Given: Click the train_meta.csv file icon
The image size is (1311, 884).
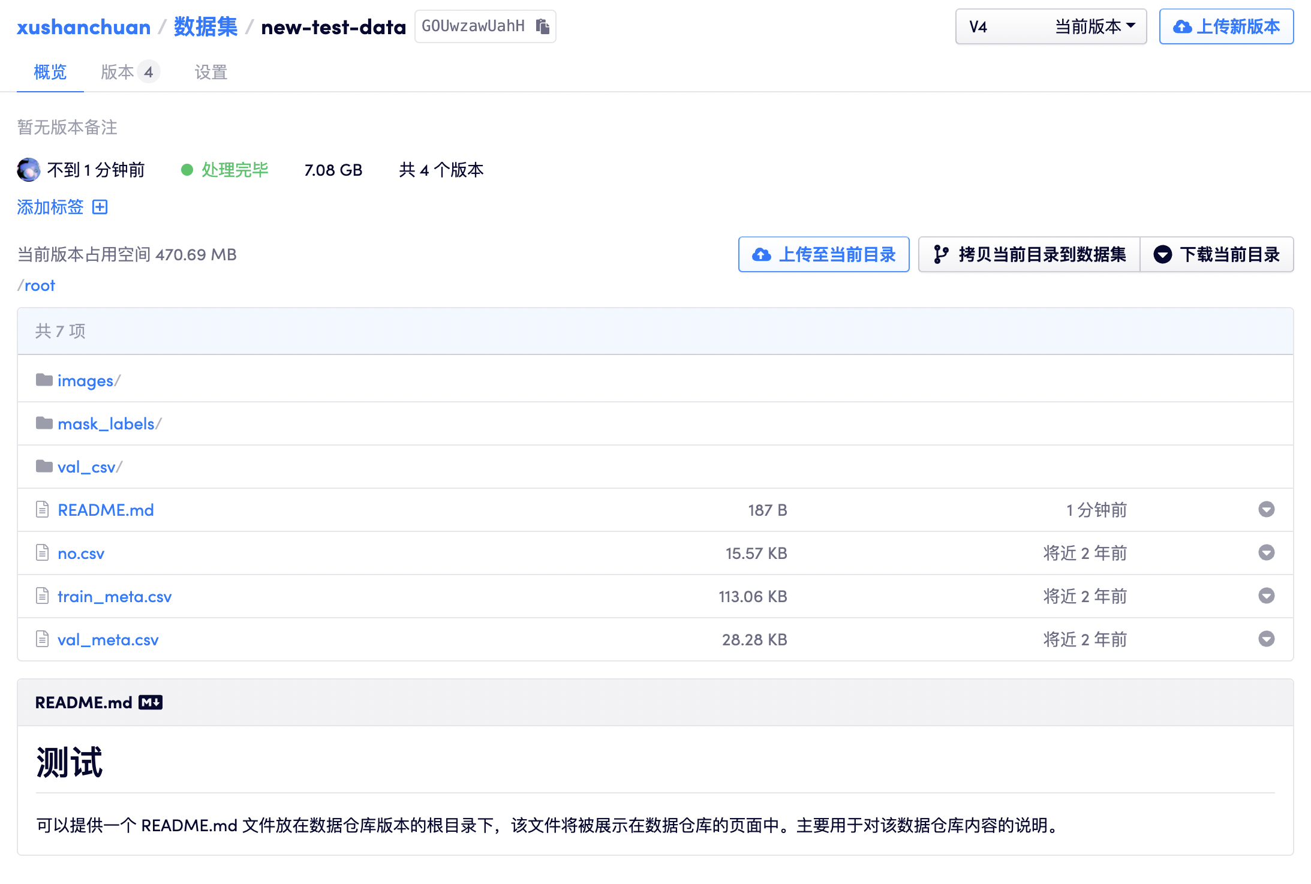Looking at the screenshot, I should [43, 596].
